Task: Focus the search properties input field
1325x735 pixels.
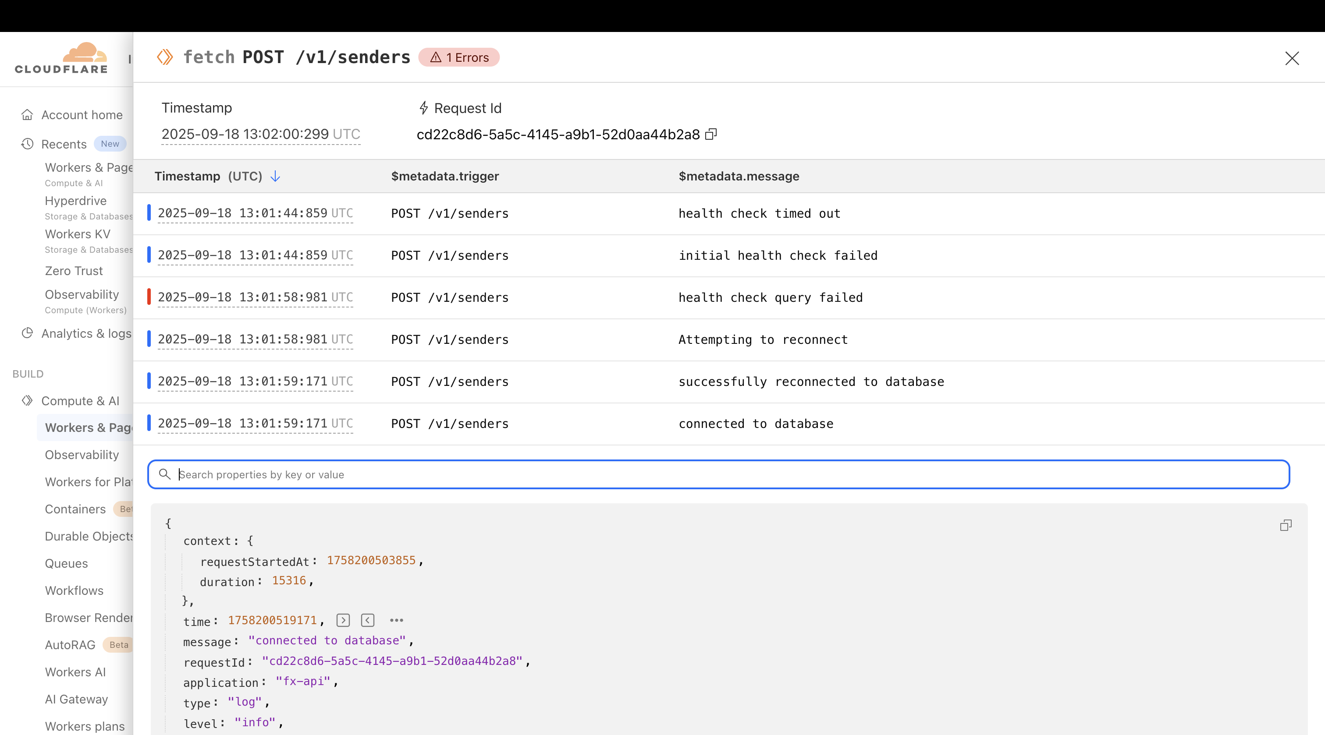Action: 718,474
